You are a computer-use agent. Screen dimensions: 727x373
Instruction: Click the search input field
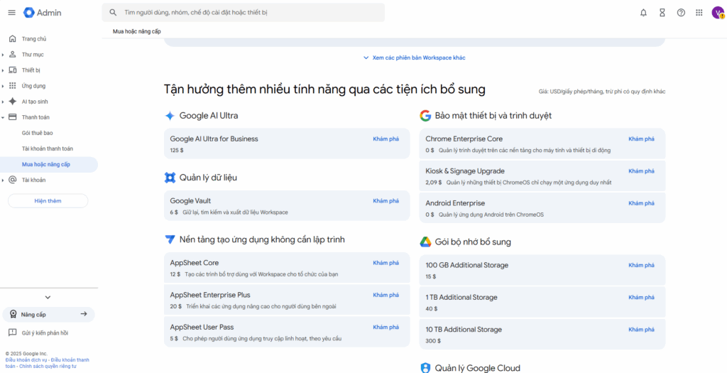tap(248, 12)
